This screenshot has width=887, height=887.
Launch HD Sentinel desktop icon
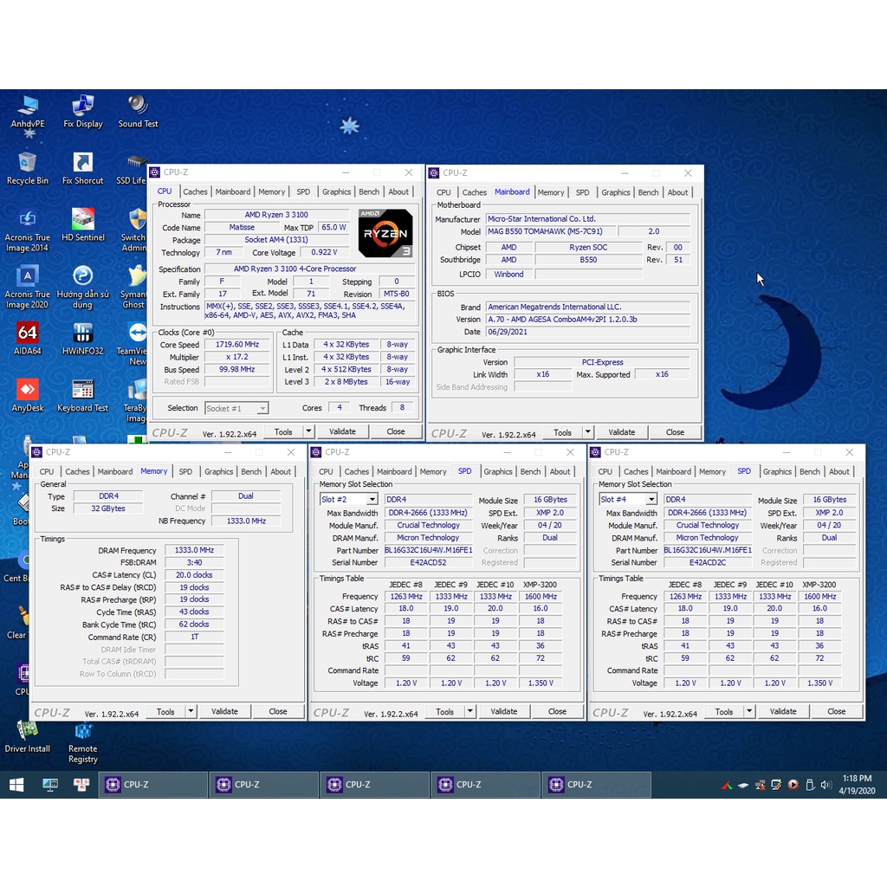[82, 225]
